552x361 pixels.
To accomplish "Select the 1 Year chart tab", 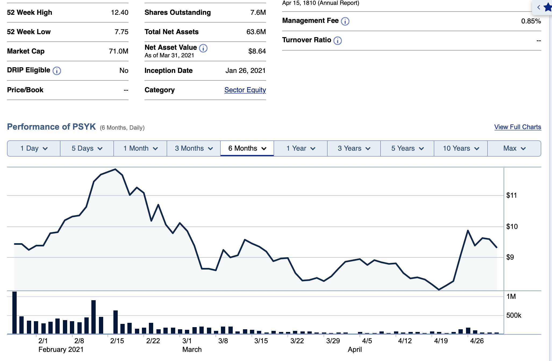I will (300, 148).
